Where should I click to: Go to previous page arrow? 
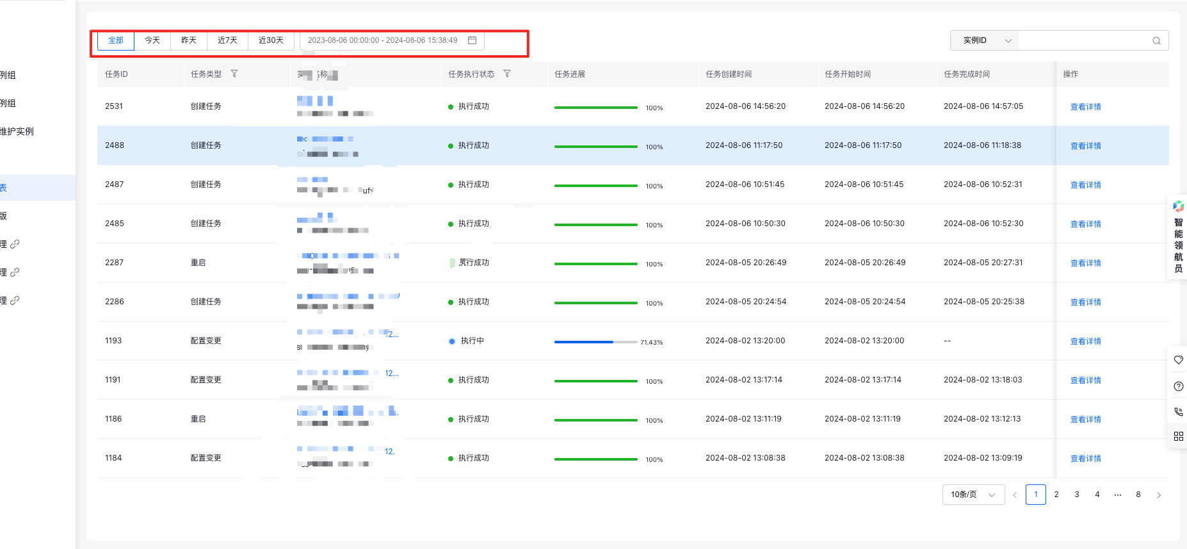tap(1015, 495)
